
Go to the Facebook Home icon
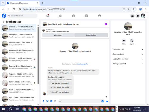tap(47, 16)
